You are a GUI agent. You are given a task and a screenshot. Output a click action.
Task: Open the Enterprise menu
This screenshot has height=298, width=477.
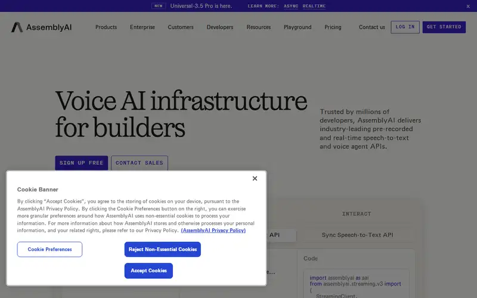[x=143, y=27]
